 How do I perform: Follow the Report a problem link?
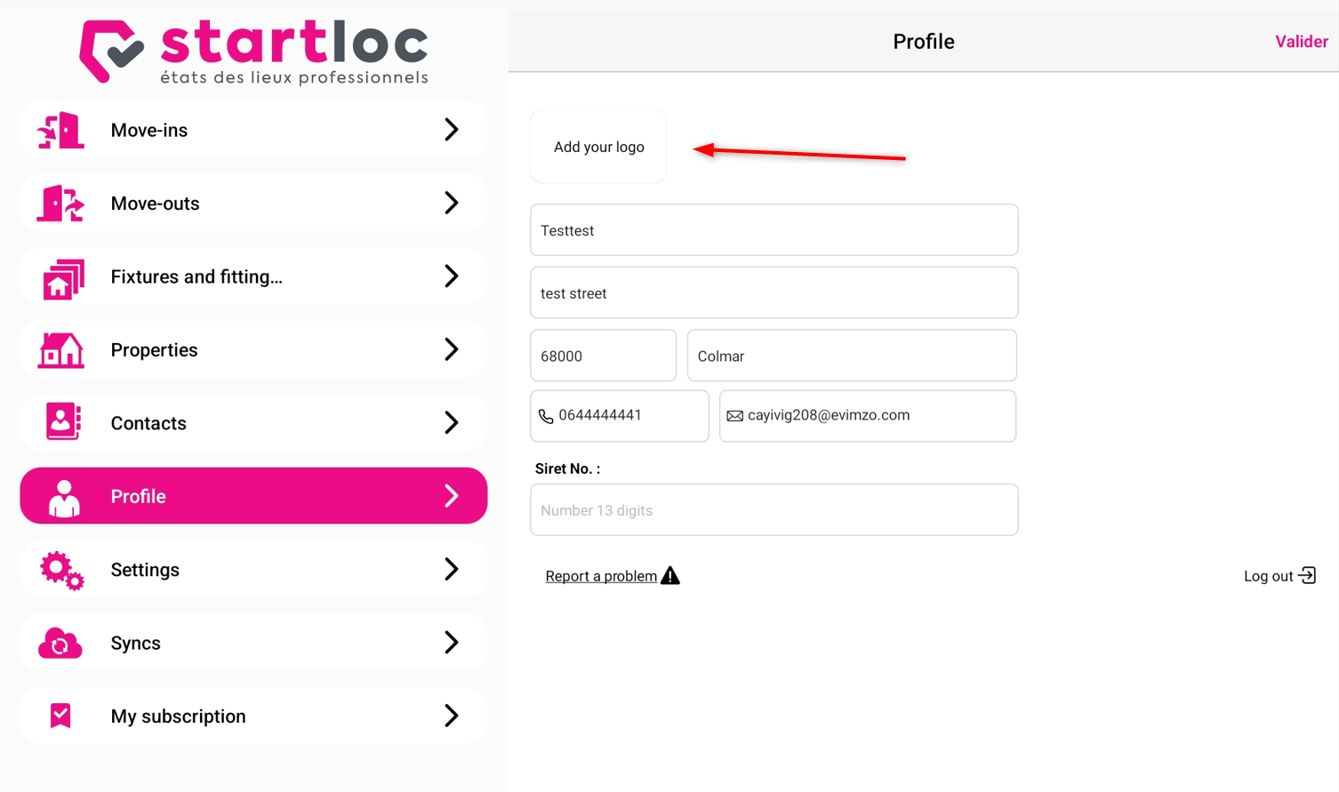[601, 576]
